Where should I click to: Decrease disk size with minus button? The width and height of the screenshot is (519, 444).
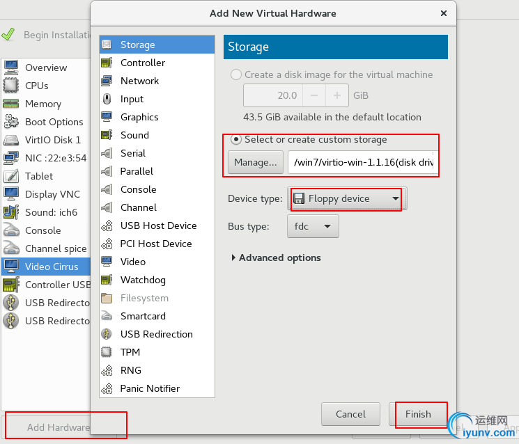click(314, 95)
